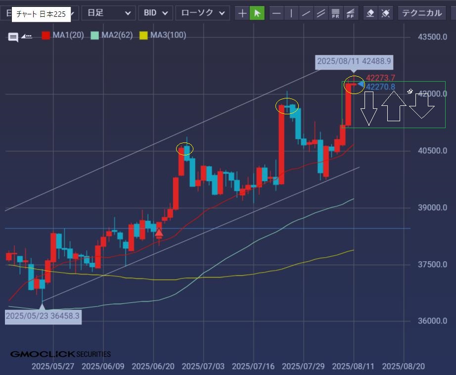Viewport: 456px width, 375px height.
Task: Open the ローソク chart type dropdown
Action: point(203,13)
